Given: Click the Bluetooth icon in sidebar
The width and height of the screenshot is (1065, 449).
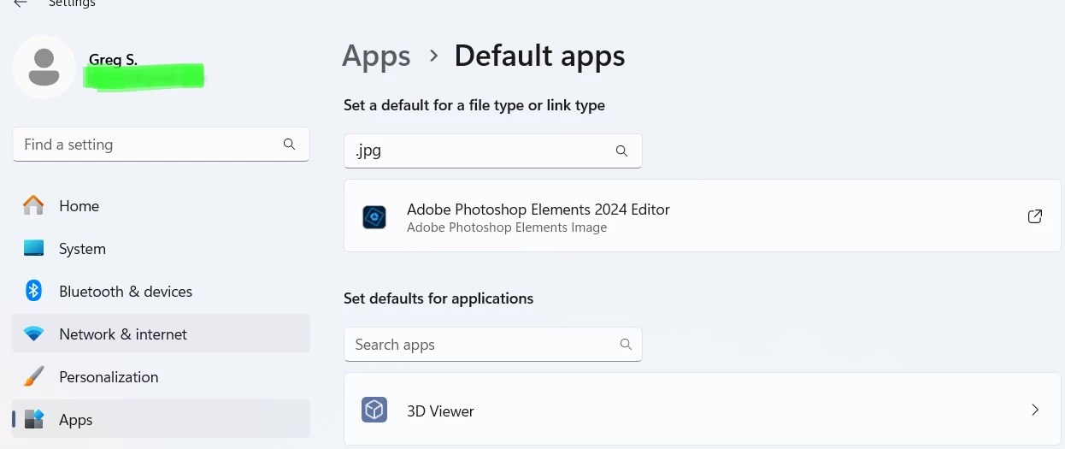Looking at the screenshot, I should click(x=33, y=292).
